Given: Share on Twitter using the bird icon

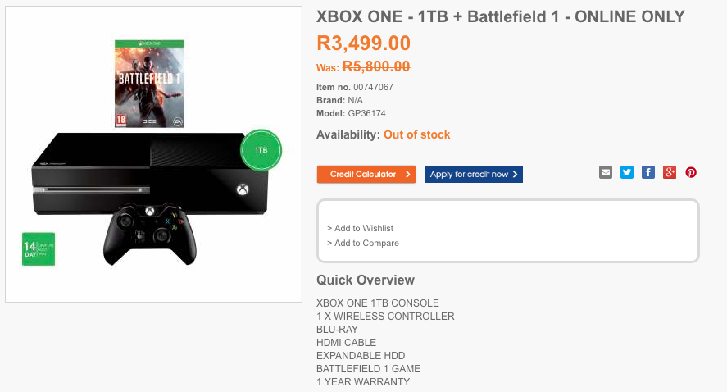Looking at the screenshot, I should pyautogui.click(x=627, y=172).
